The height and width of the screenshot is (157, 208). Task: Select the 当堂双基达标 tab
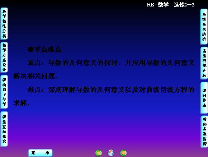tap(204, 63)
